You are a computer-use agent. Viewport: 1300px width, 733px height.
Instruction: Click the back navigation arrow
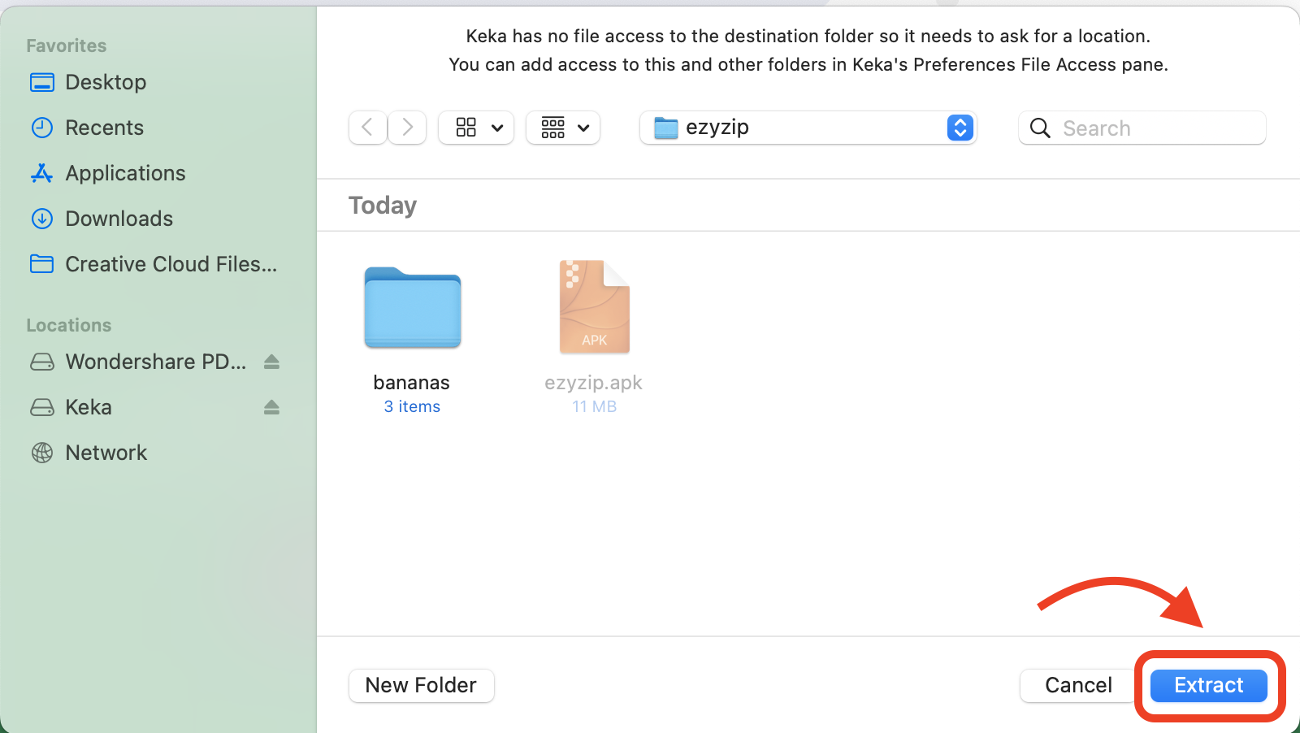point(367,128)
